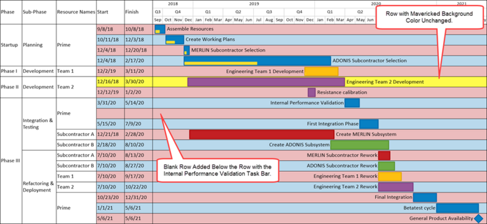Viewport: 487px width, 224px height.
Task: Click the Startup phase cell
Action: [x=11, y=45]
